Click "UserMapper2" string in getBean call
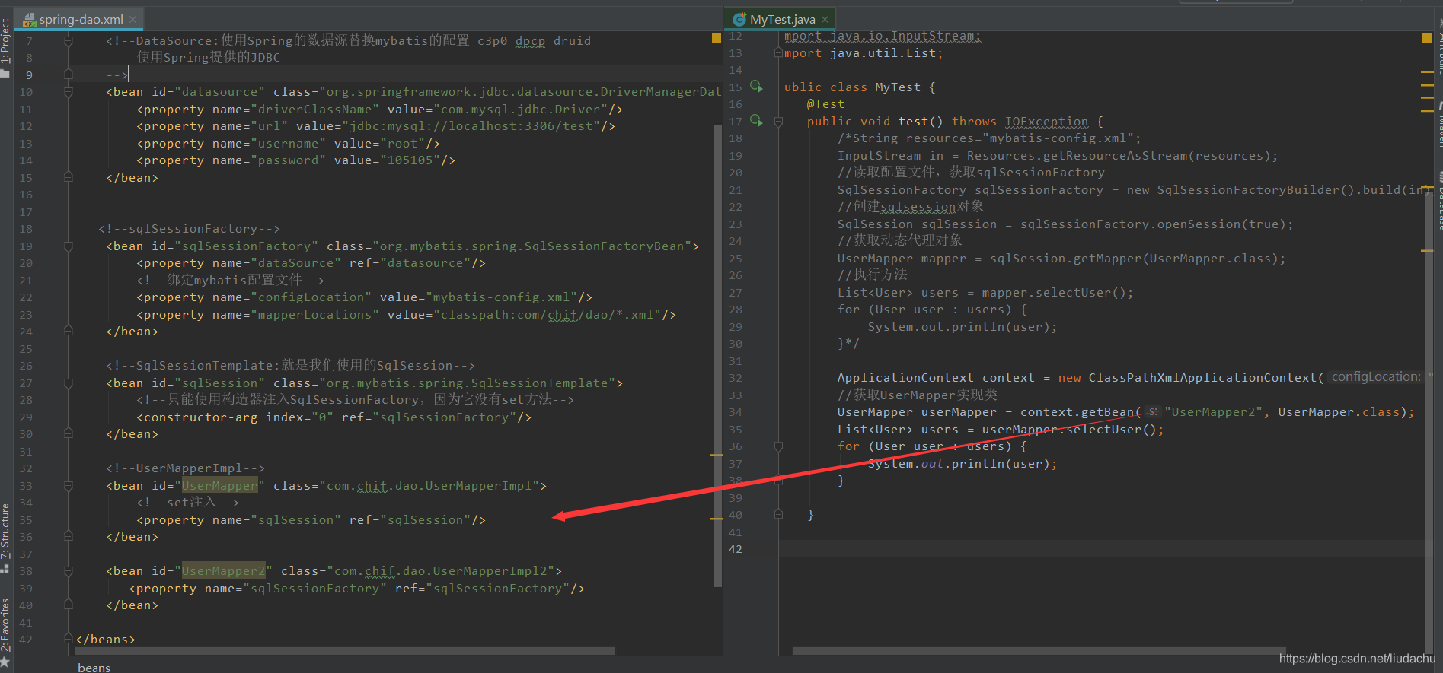 pyautogui.click(x=1213, y=412)
